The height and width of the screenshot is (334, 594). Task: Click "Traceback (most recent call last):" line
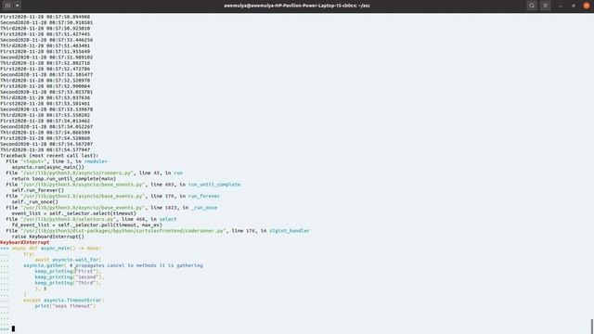49,156
